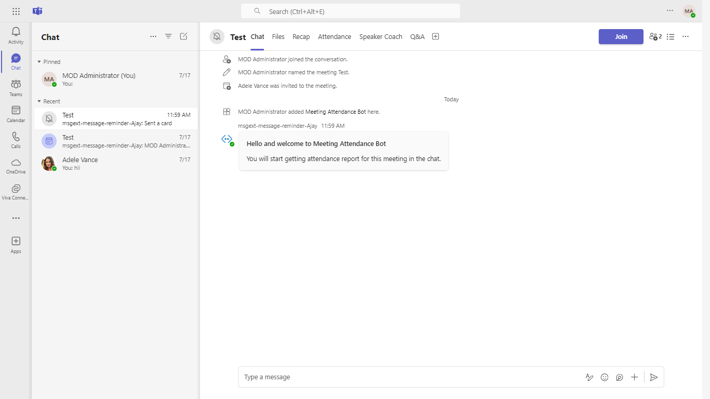Screen dimensions: 710x399
Task: Start a new chat with compose icon
Action: [183, 36]
